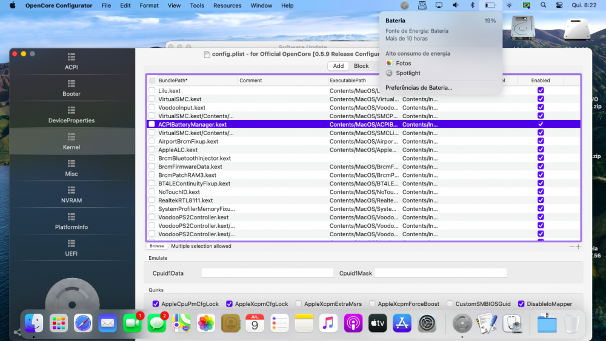The width and height of the screenshot is (606, 341).
Task: Toggle Enabled checkbox for Lilu.kext
Action: coord(541,90)
